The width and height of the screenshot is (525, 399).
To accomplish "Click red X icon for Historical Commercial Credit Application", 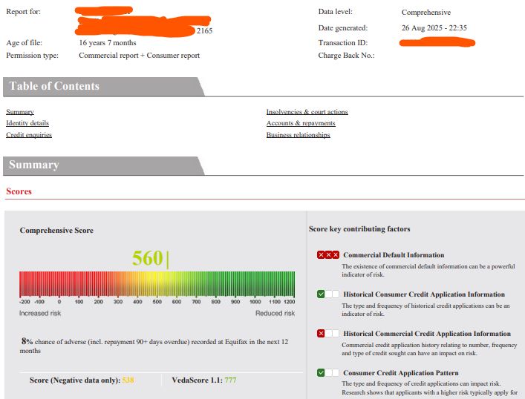I will [321, 334].
